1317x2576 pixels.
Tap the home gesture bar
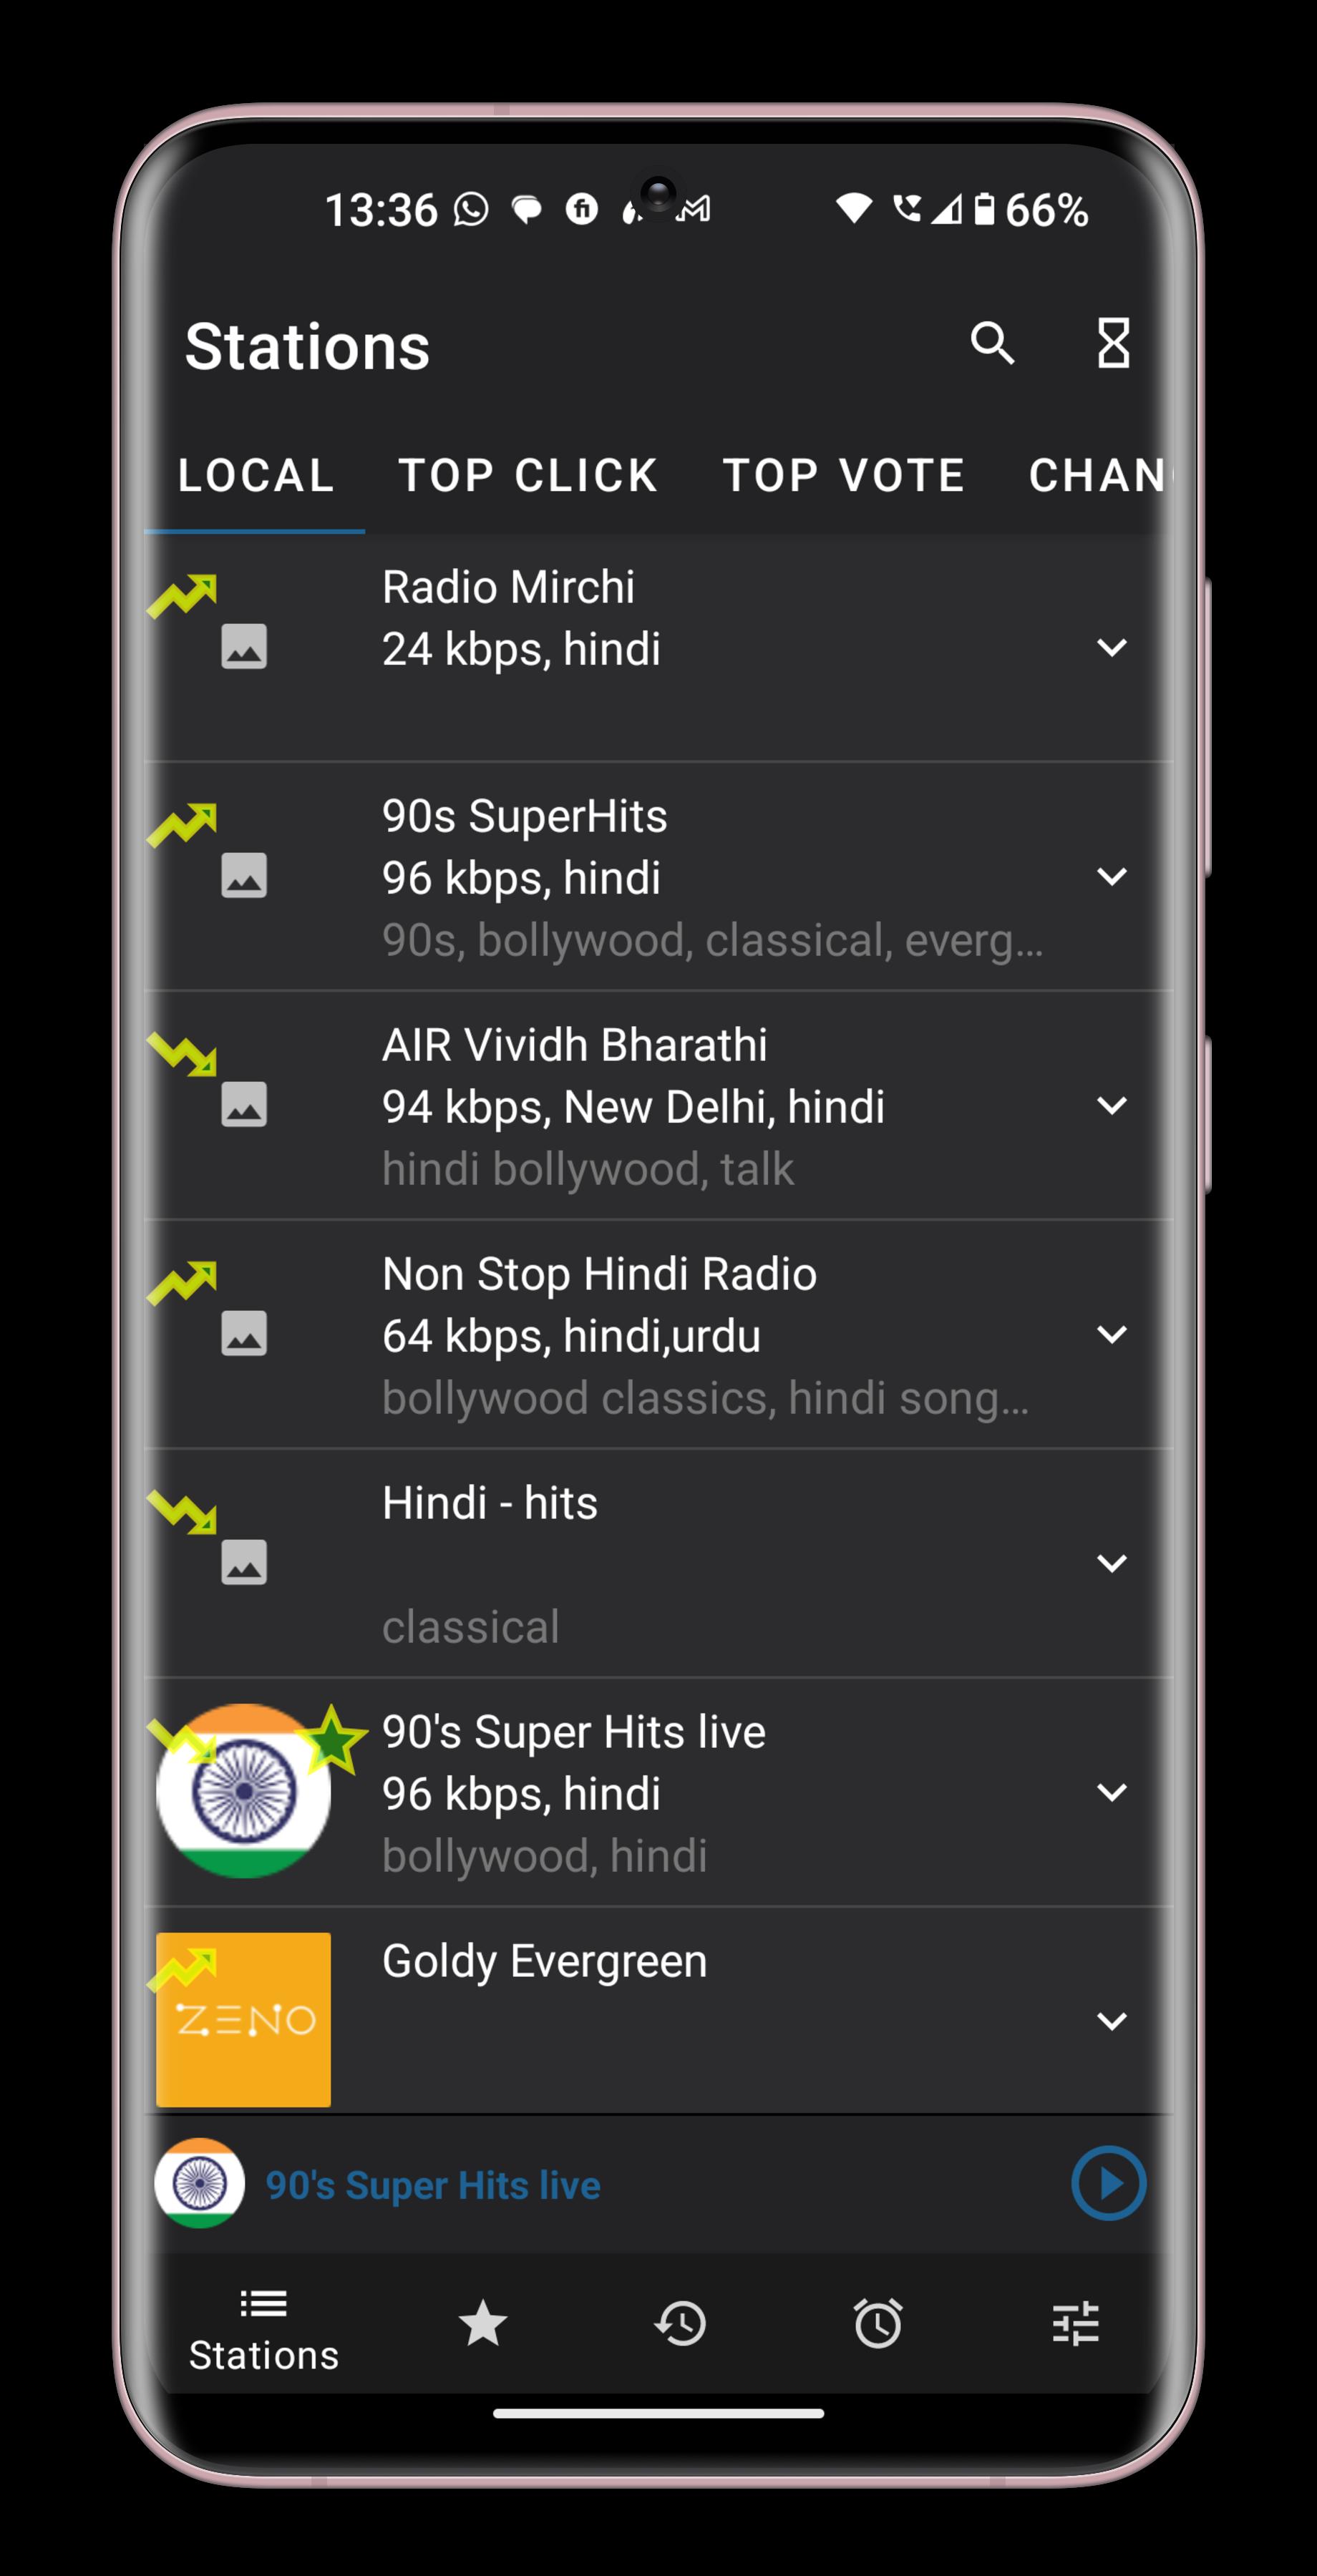(x=658, y=2413)
